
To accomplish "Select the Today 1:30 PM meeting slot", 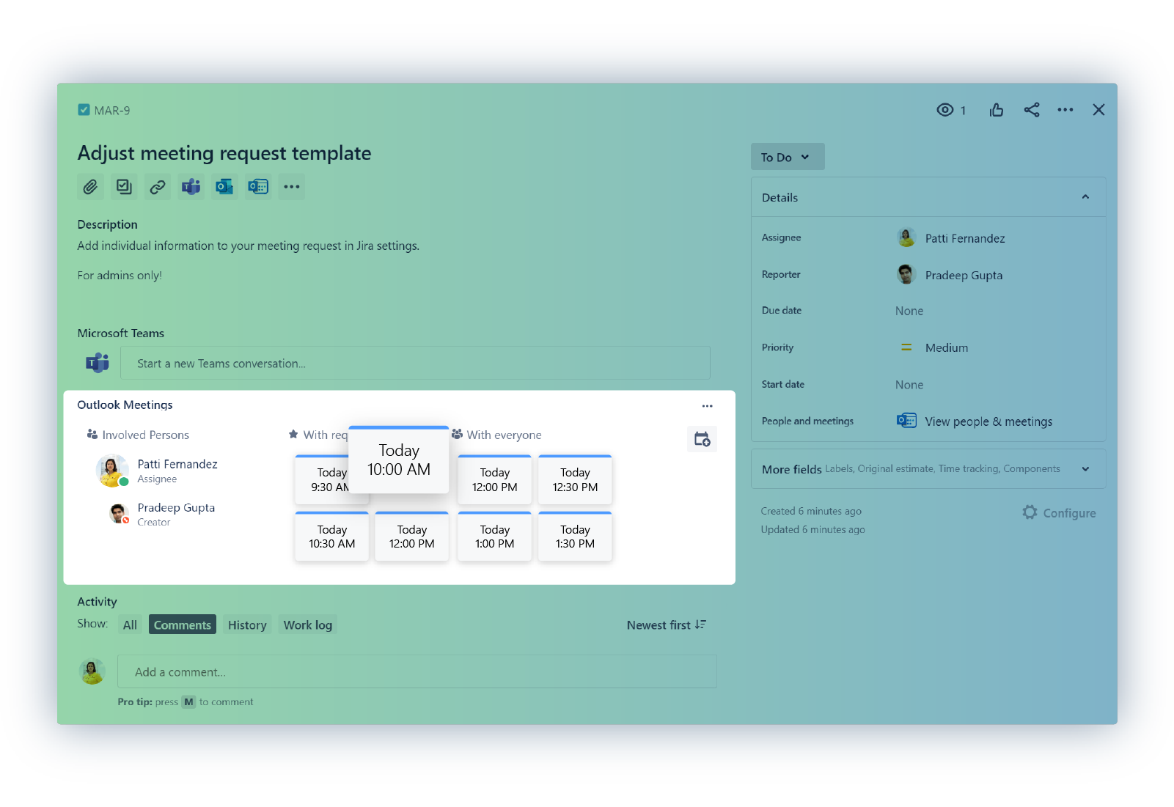I will coord(575,537).
